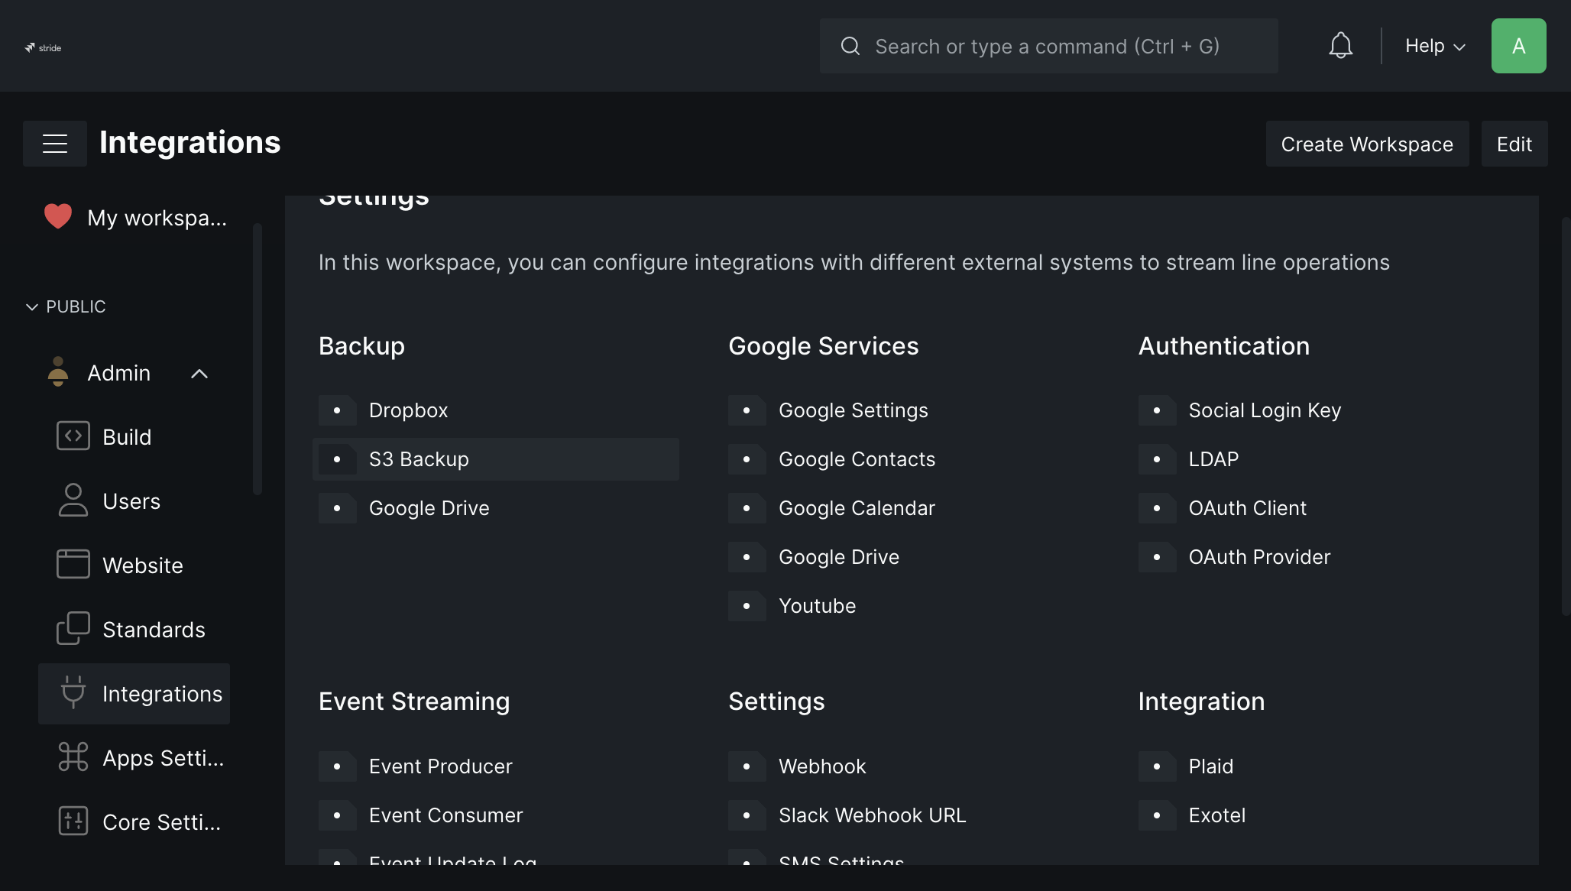Click the Core Settings sliders icon

73,821
